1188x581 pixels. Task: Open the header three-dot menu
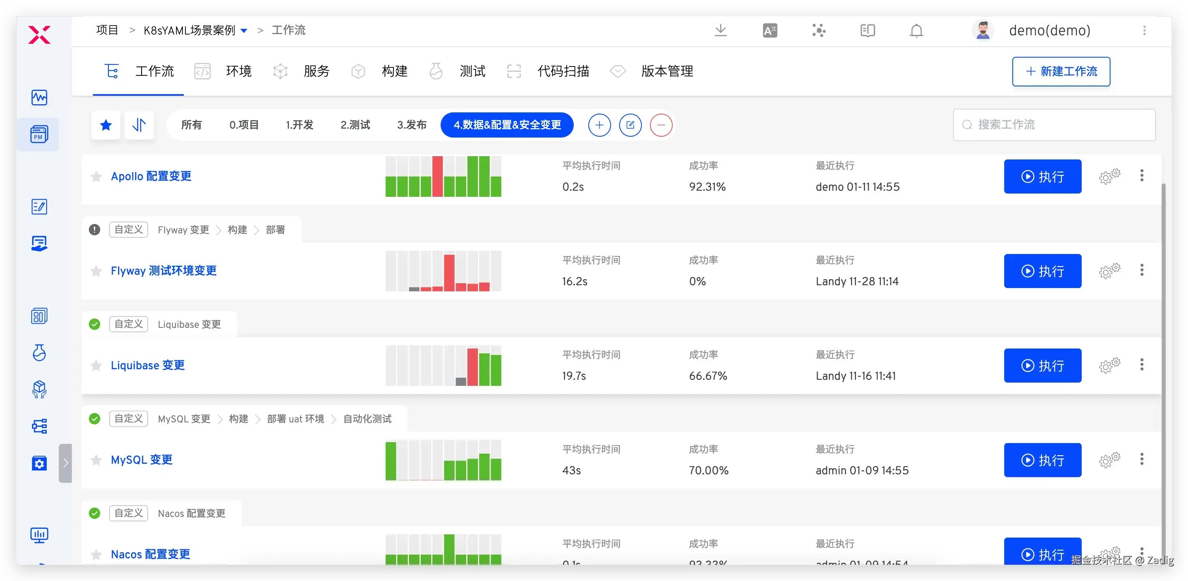[x=1144, y=30]
